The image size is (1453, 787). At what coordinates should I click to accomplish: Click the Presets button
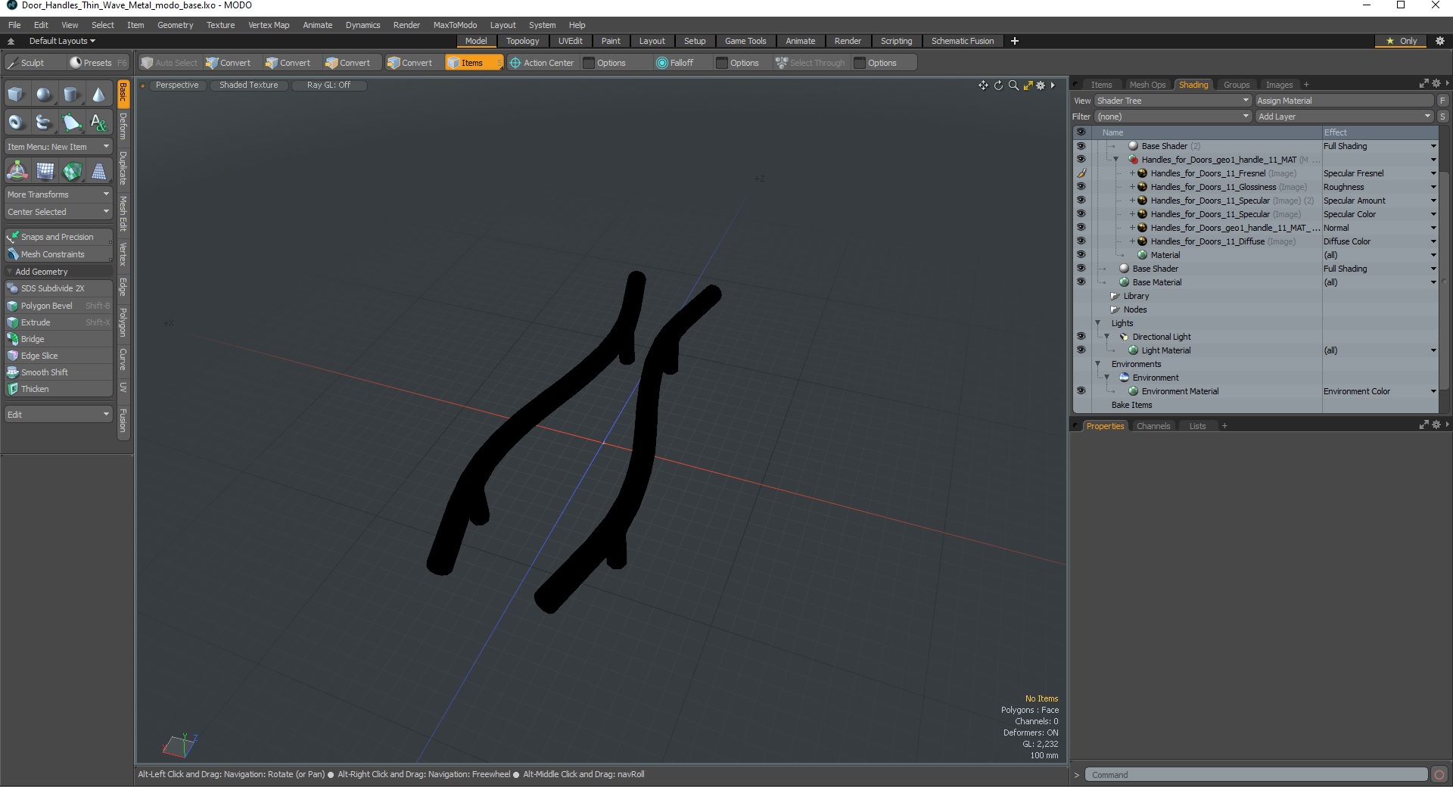98,63
